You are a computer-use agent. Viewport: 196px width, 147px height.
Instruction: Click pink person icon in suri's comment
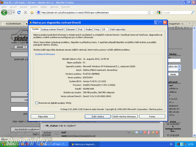pyautogui.click(x=149, y=132)
